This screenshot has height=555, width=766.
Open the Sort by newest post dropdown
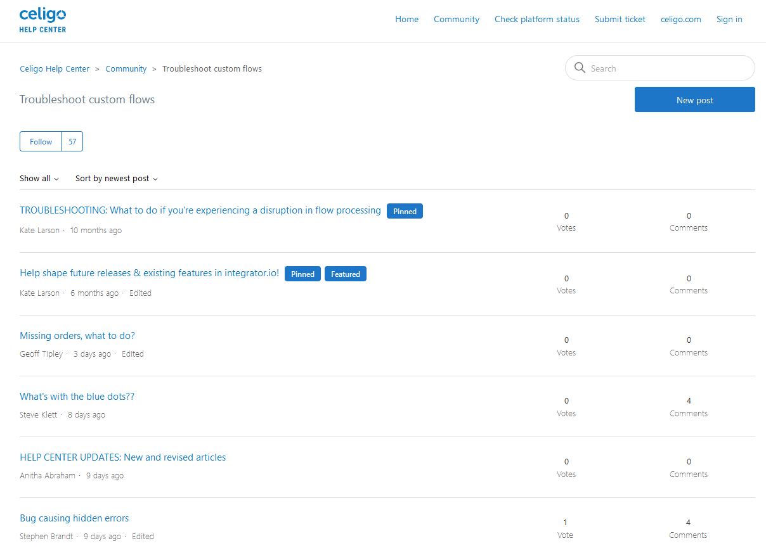(x=116, y=179)
